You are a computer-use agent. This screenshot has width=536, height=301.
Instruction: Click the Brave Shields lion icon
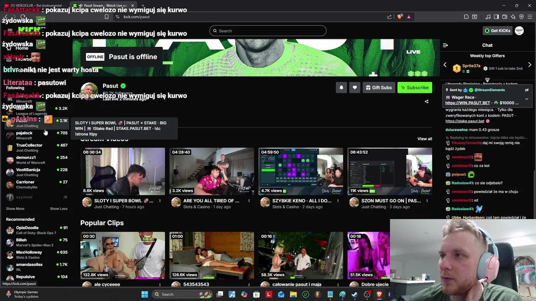click(x=400, y=17)
